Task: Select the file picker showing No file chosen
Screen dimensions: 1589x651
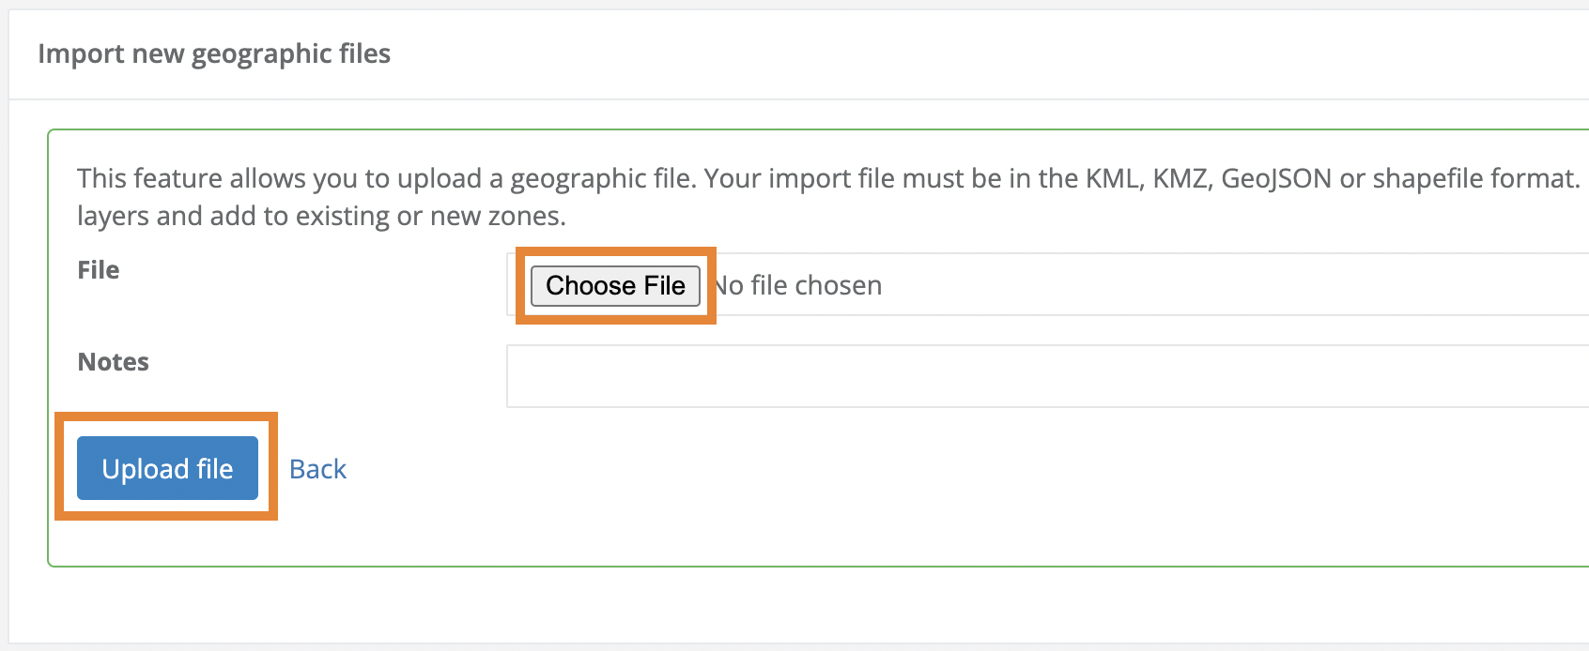Action: [x=796, y=285]
